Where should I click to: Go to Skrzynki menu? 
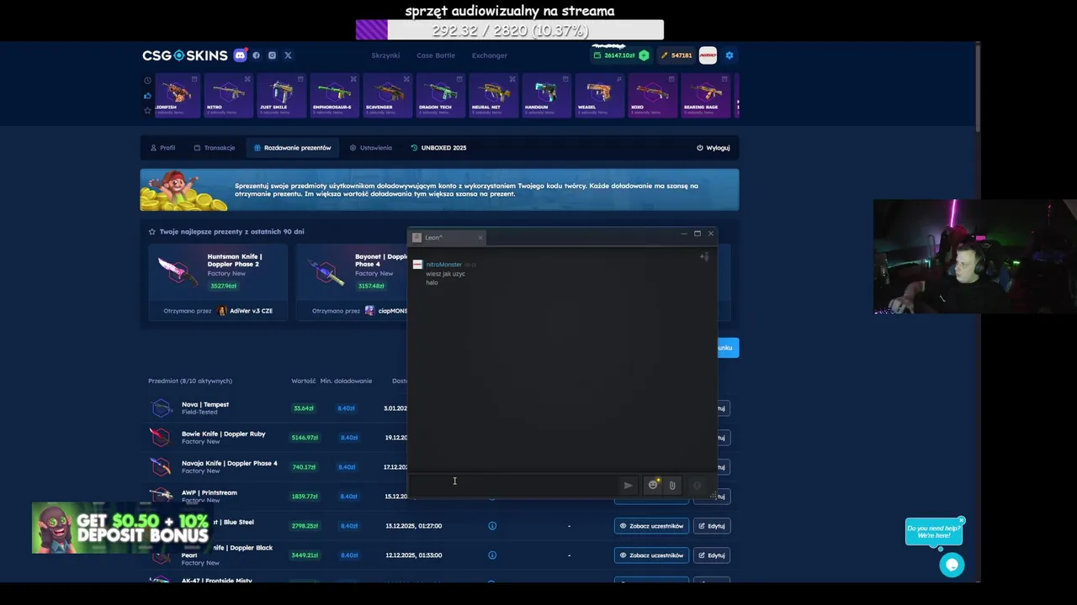pyautogui.click(x=385, y=55)
